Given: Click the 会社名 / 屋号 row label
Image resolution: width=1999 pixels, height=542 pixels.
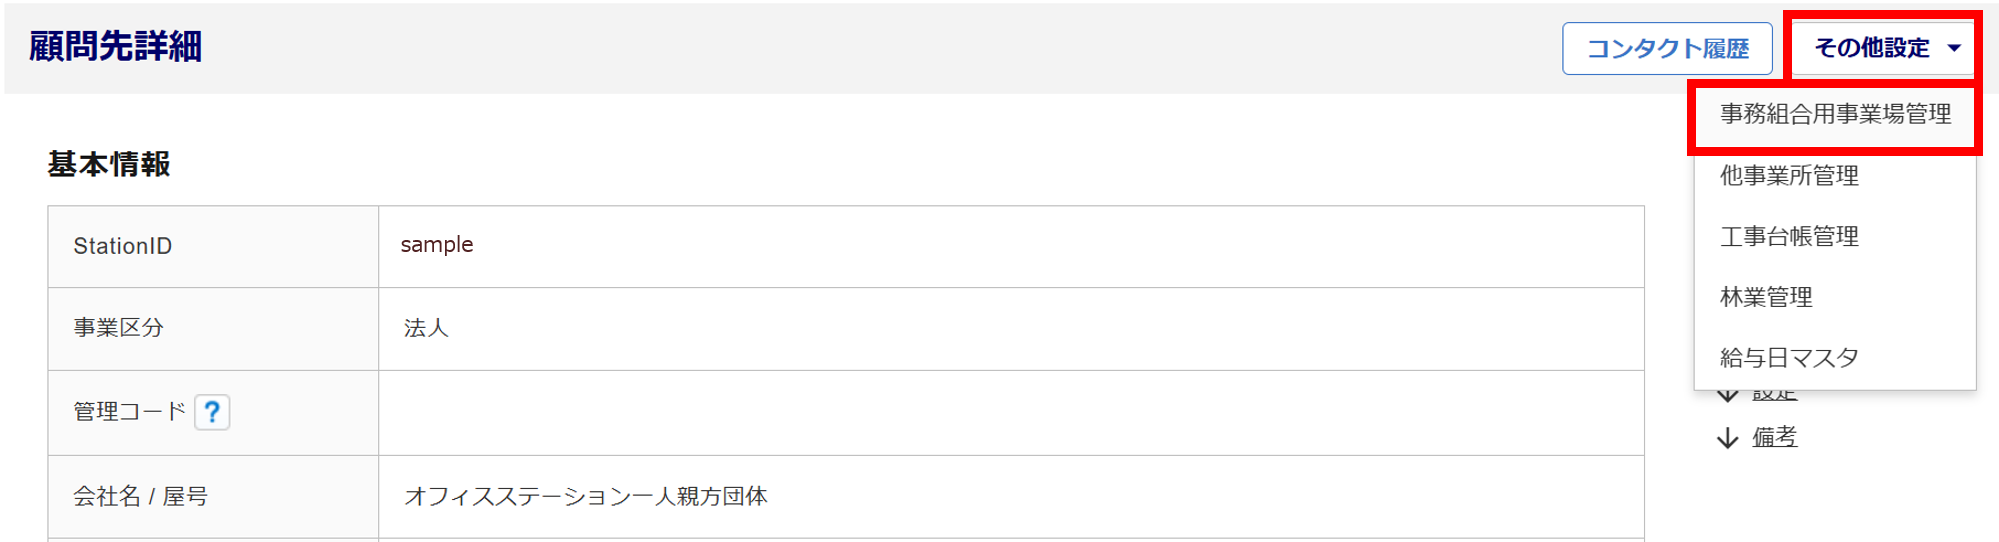Looking at the screenshot, I should click(140, 496).
